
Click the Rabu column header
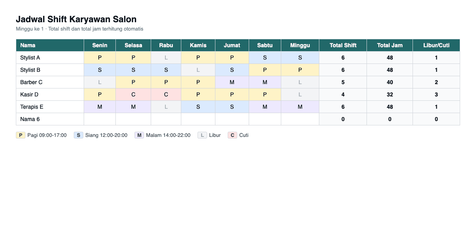(x=166, y=45)
